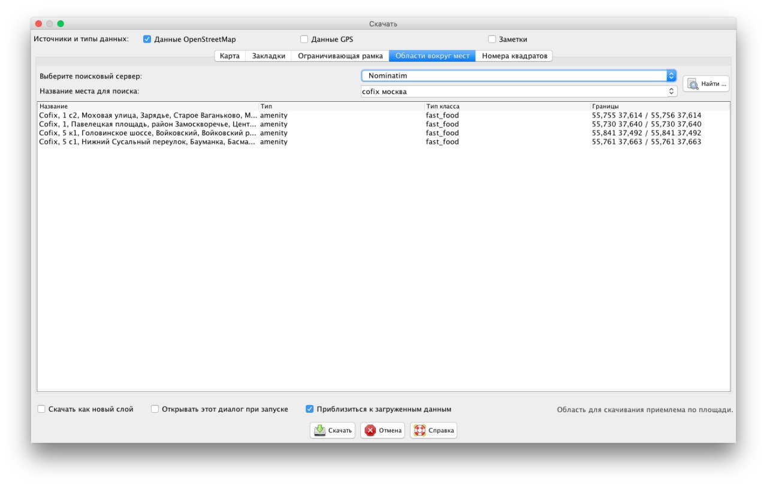Enable Заметки checkbox
The height and width of the screenshot is (487, 767).
coord(492,40)
